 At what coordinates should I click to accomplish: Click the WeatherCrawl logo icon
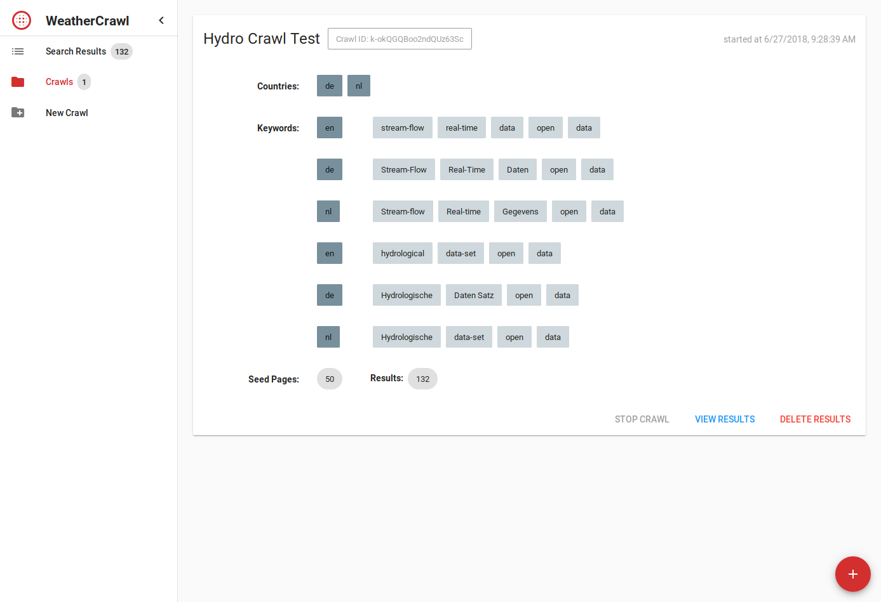coord(22,20)
